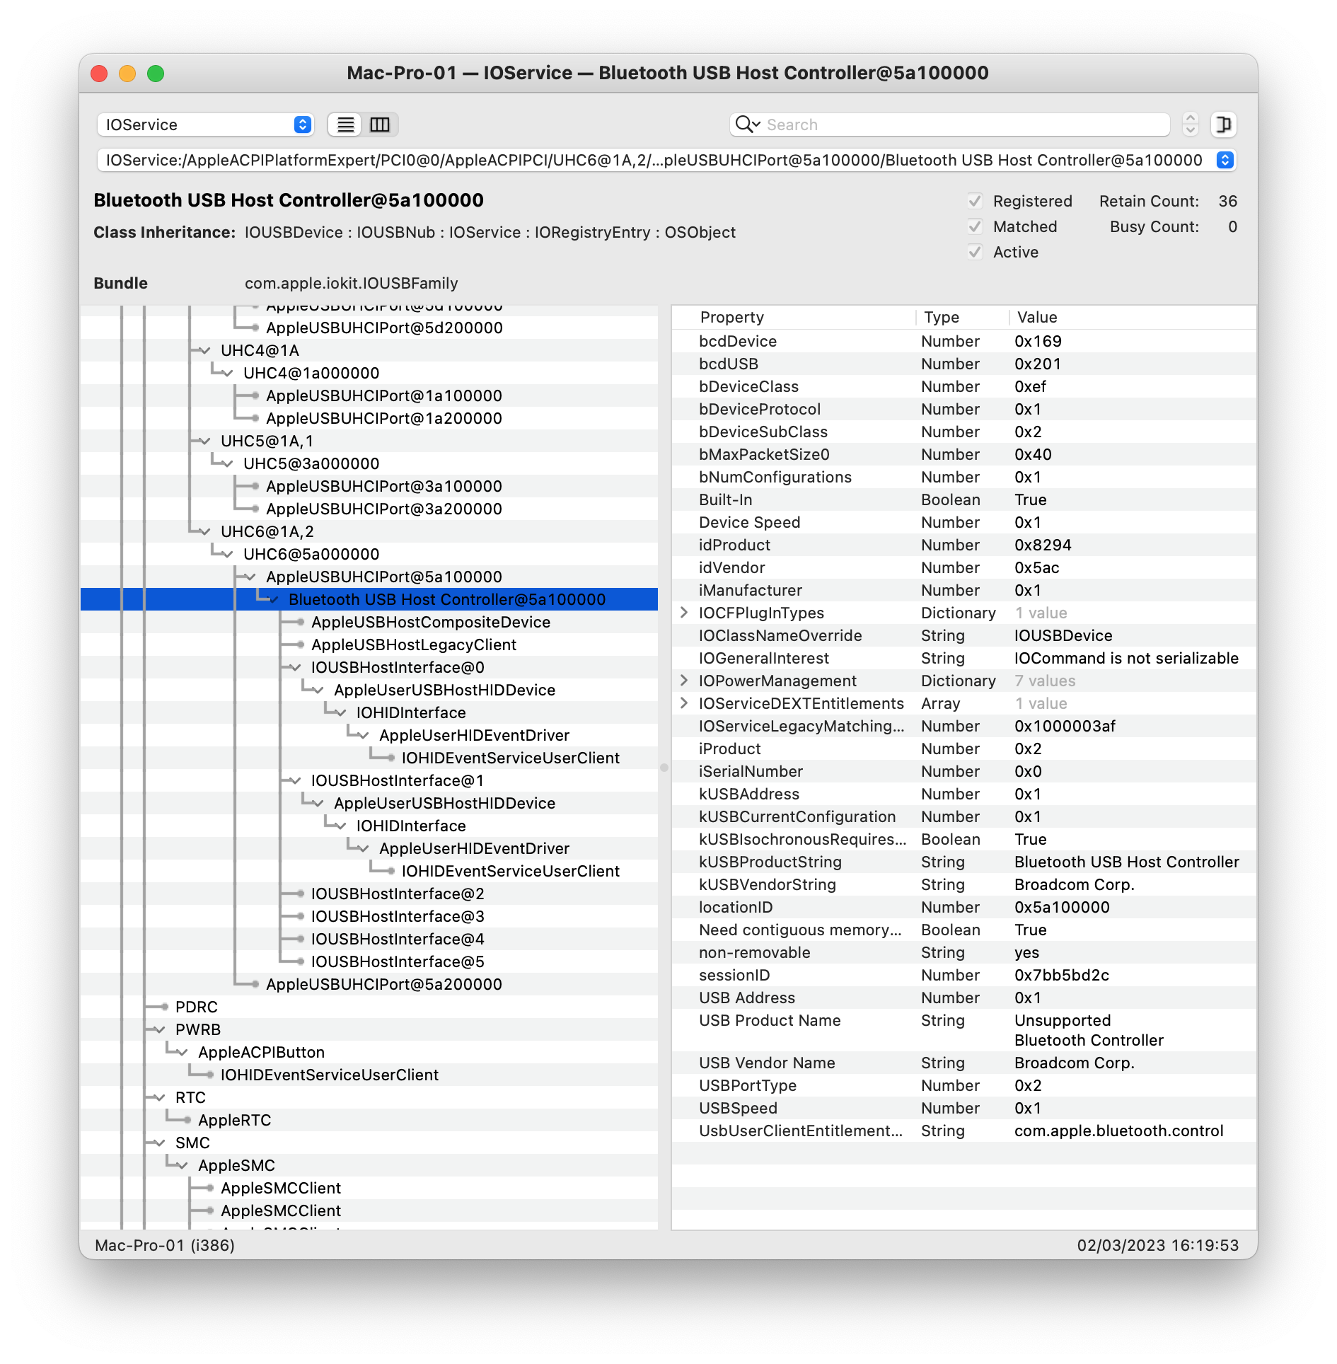Select the USBPortType property row

coord(964,1085)
